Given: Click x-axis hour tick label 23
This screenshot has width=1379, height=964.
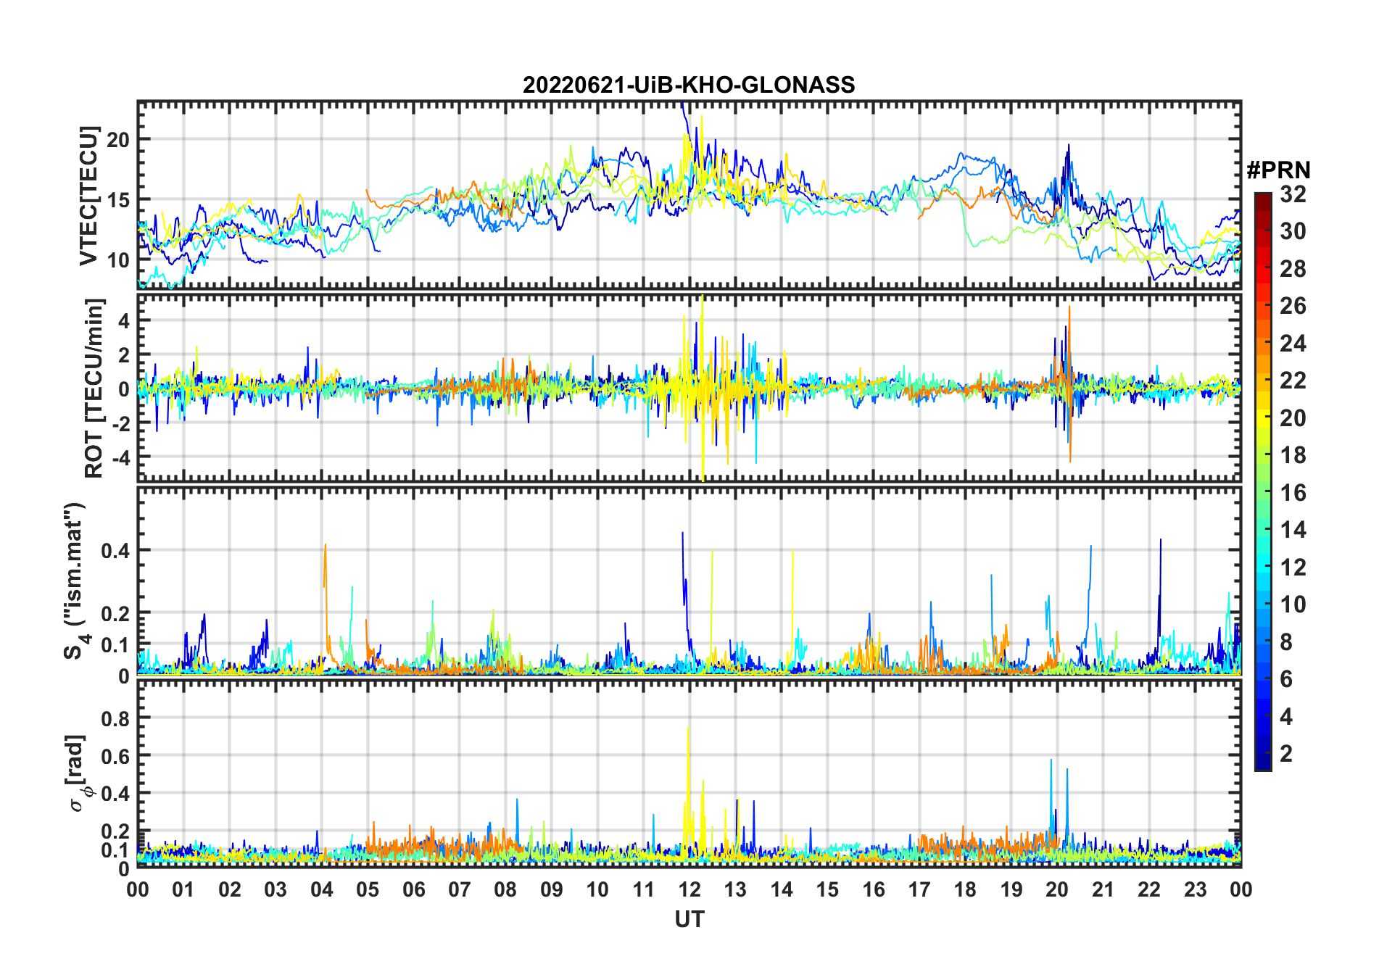Looking at the screenshot, I should (1196, 889).
